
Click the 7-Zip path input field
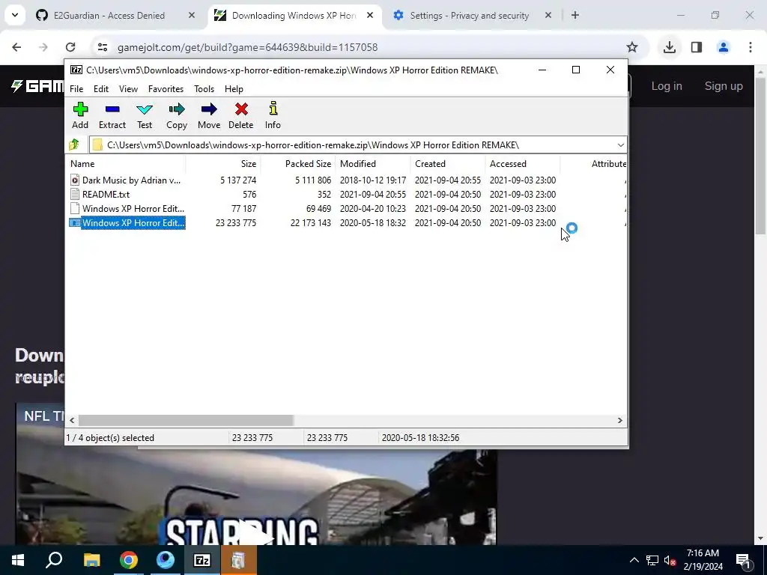[x=357, y=144]
